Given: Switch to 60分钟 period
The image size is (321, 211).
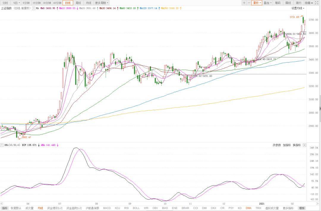Looking at the screenshot, I should pyautogui.click(x=57, y=3).
